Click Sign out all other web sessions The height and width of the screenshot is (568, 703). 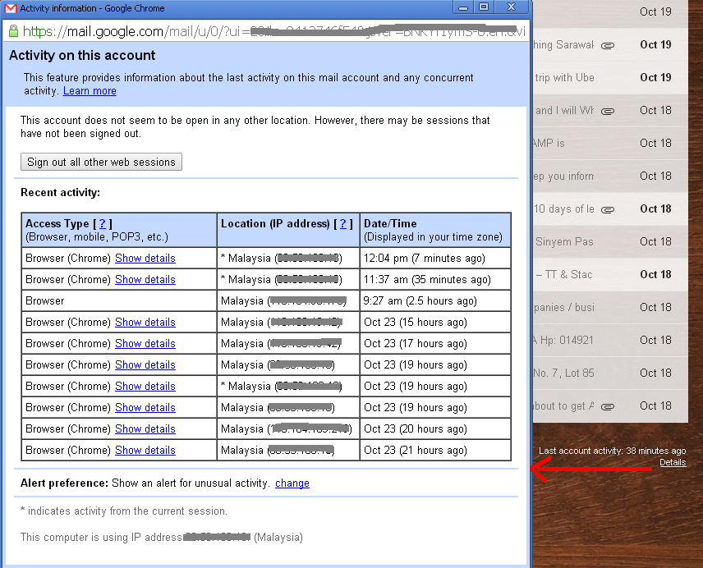pyautogui.click(x=101, y=162)
